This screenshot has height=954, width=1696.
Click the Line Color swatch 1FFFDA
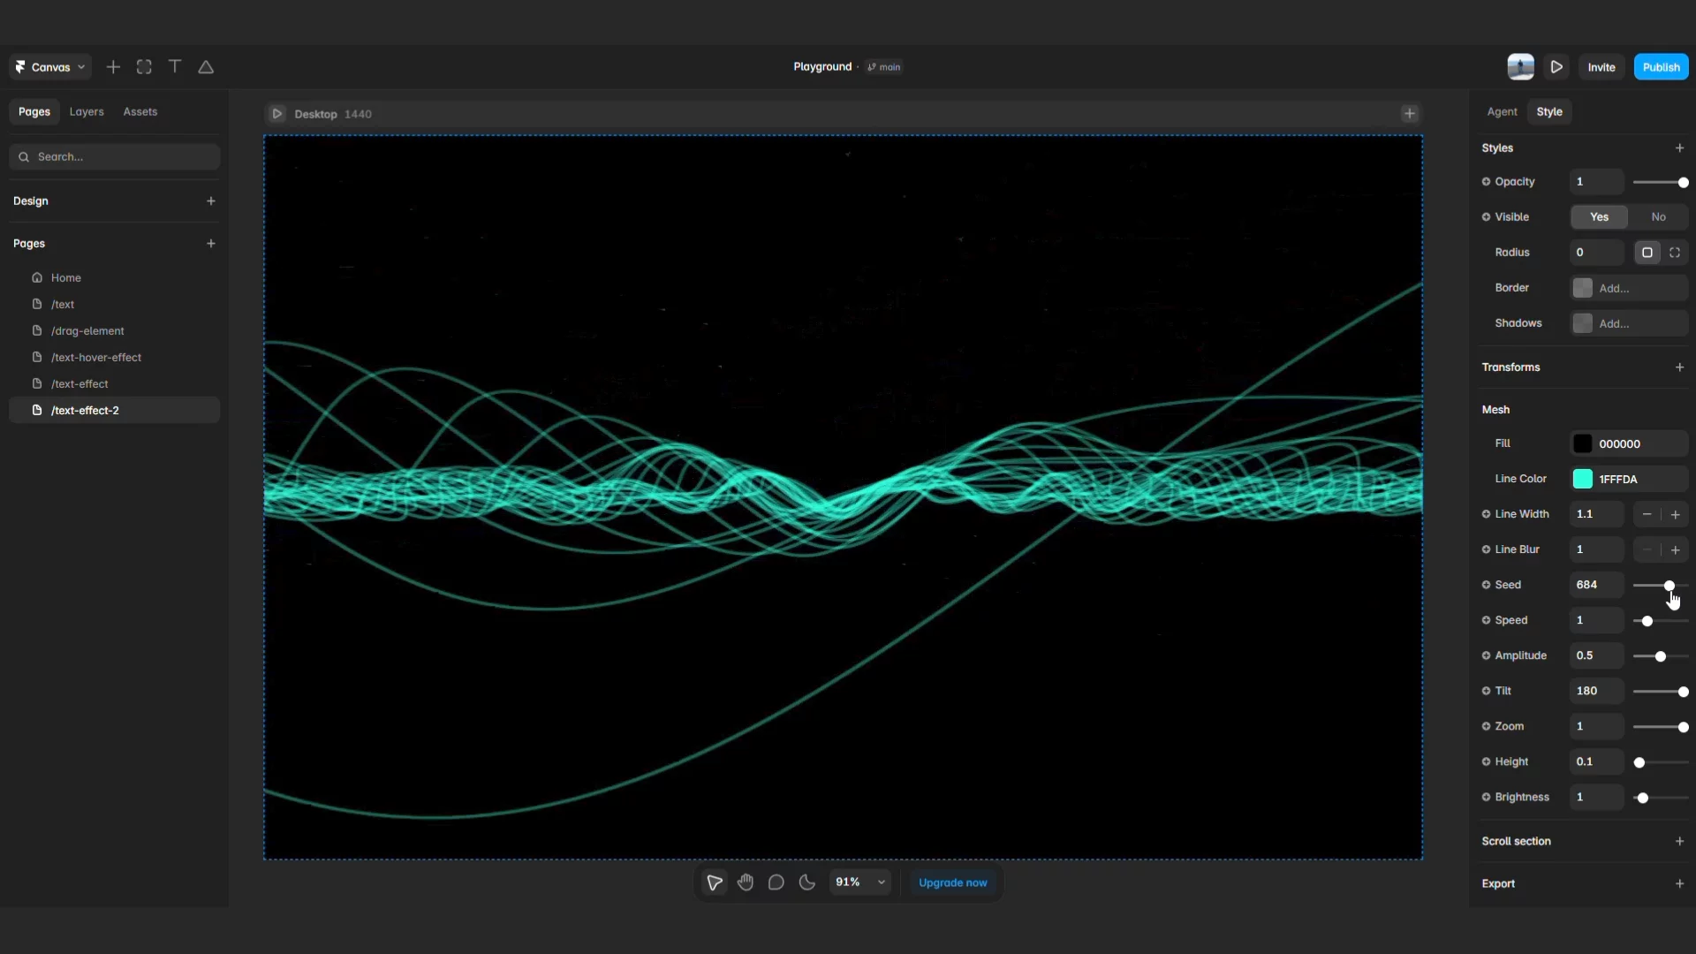[x=1583, y=480]
